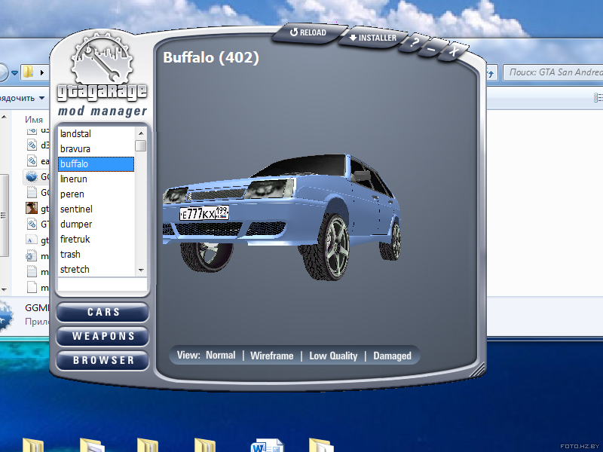Select trash in the vehicle list

(96, 255)
